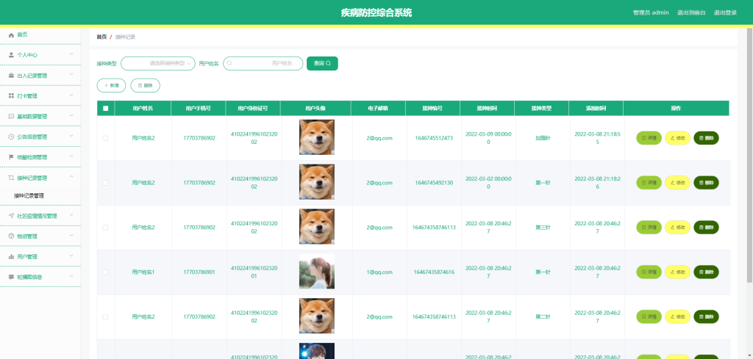
Task: Click the 16467435874616 接种编号 cell
Action: 434,272
